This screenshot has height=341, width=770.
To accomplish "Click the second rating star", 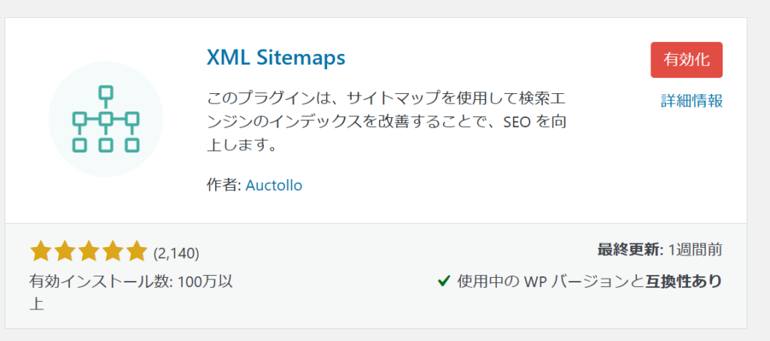I will click(65, 252).
